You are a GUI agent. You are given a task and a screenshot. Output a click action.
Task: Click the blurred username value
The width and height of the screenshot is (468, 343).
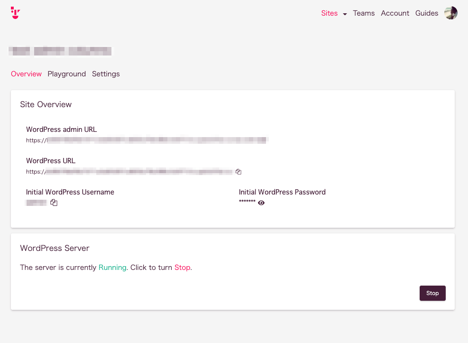coord(37,203)
